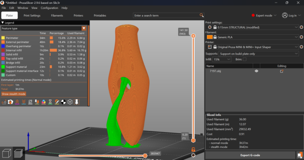Open the Configuration menu
Screen dimensions: 304x160
click(49, 8)
